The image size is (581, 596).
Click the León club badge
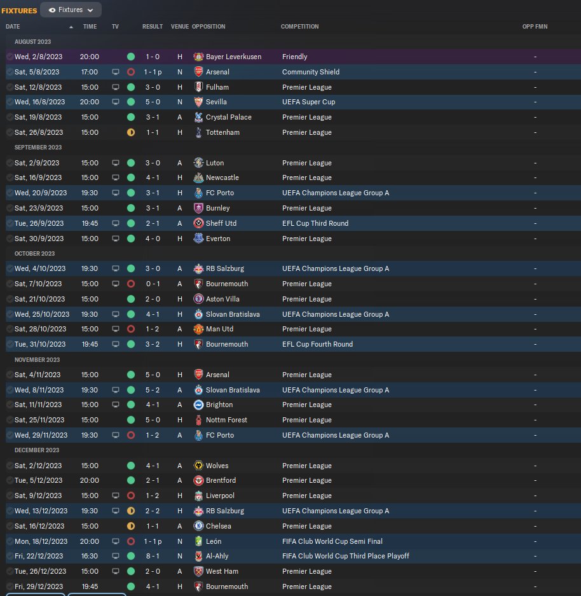tap(198, 541)
